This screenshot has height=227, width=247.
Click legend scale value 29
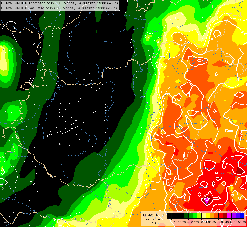pos(197,222)
